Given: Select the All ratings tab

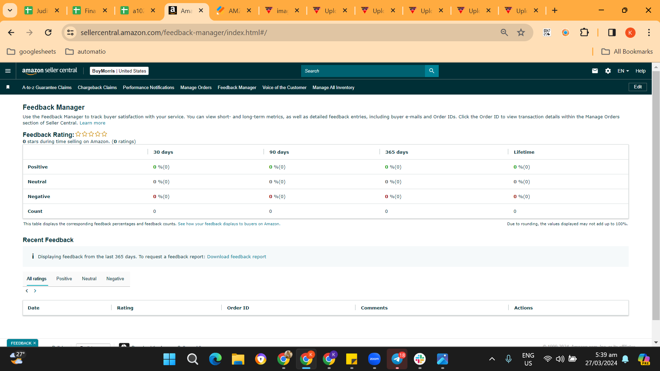Looking at the screenshot, I should coord(36,279).
